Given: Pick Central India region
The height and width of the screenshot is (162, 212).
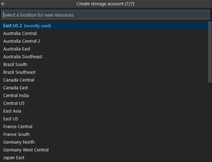Looking at the screenshot, I should [104, 96].
